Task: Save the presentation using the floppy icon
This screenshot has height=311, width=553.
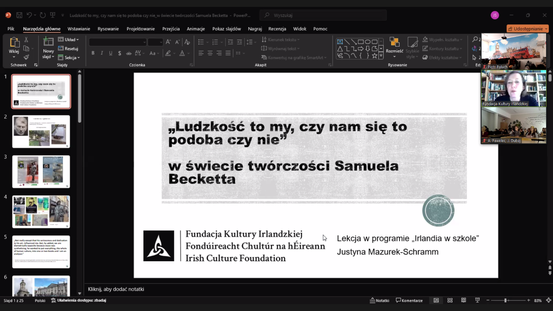Action: pyautogui.click(x=19, y=15)
